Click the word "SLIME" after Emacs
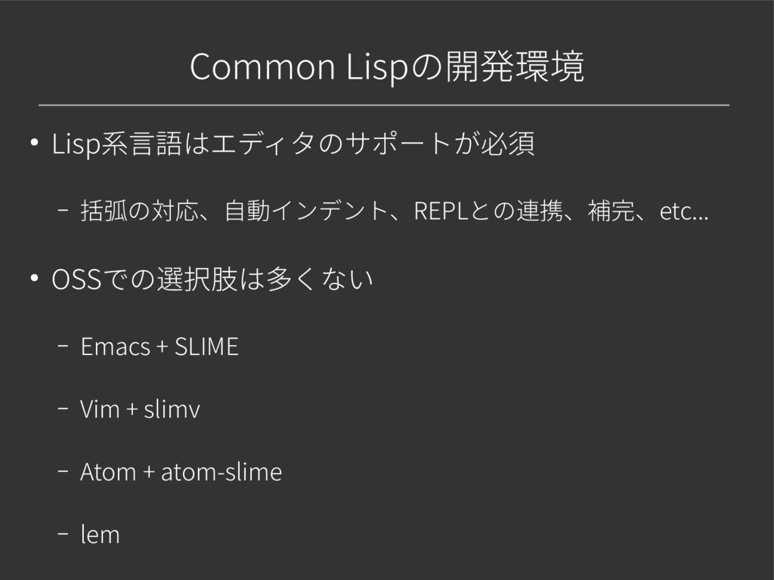This screenshot has width=774, height=580. click(207, 347)
